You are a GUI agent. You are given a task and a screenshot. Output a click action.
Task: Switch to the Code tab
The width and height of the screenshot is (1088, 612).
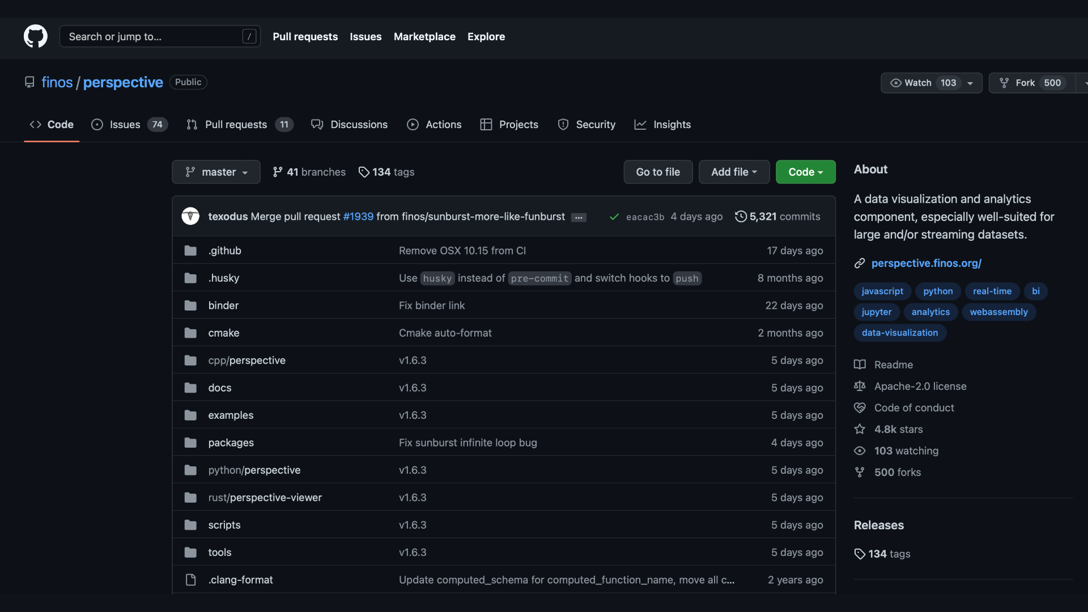pos(52,125)
